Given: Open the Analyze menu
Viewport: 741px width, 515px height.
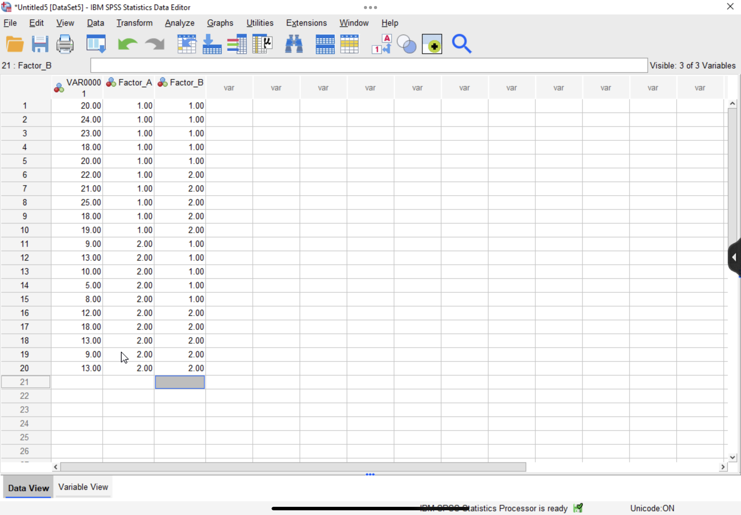Looking at the screenshot, I should pyautogui.click(x=179, y=23).
